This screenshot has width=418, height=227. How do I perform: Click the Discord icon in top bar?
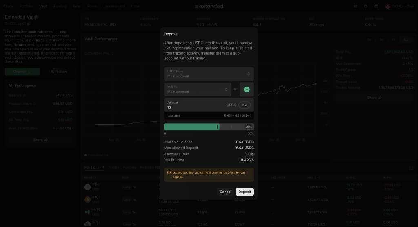point(376,7)
